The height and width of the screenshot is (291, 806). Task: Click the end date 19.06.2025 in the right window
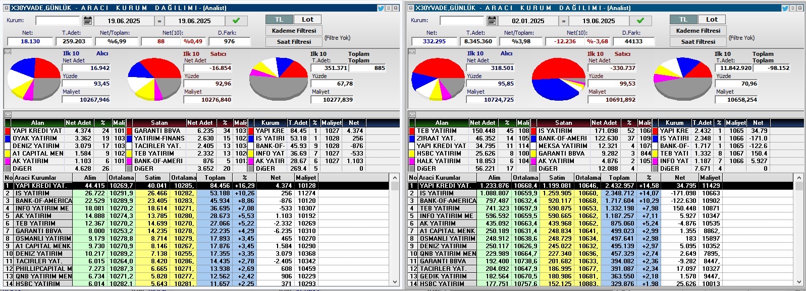(599, 21)
